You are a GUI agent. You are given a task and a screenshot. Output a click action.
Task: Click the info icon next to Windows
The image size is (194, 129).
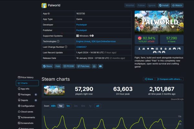[92, 36]
